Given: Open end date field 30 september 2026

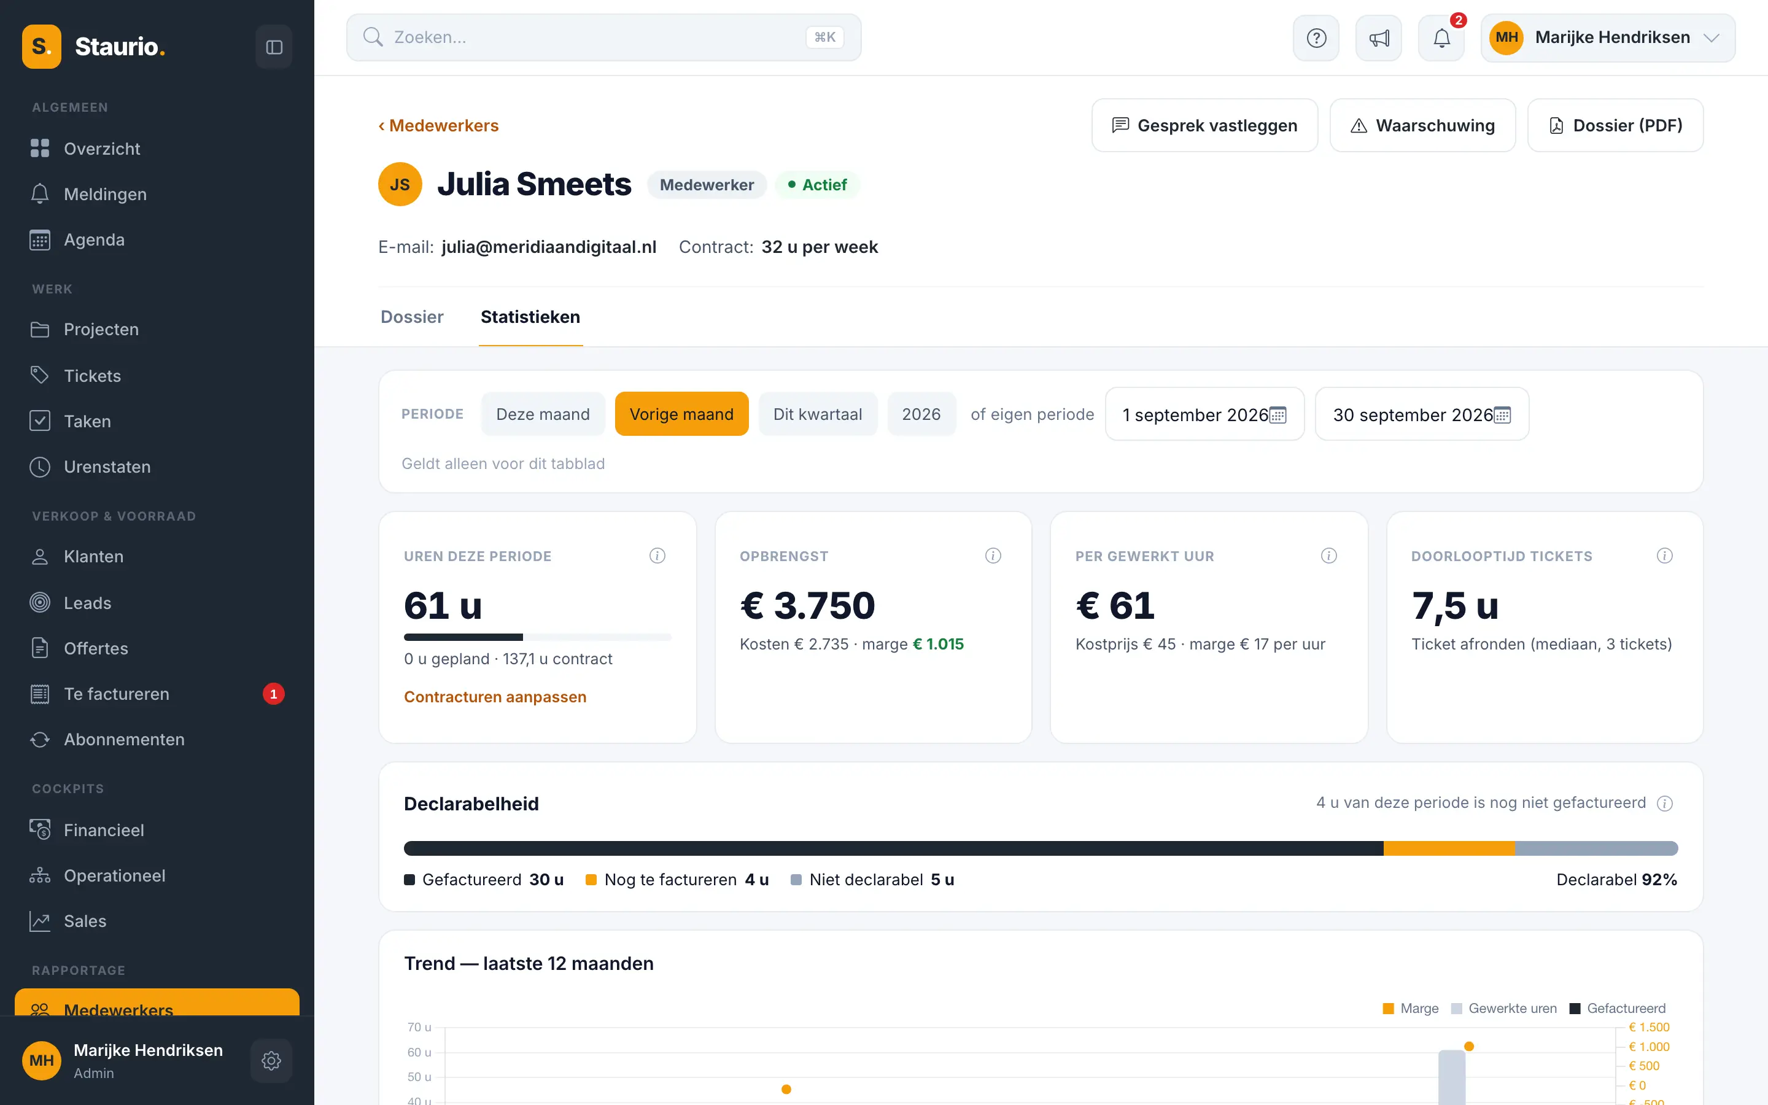Looking at the screenshot, I should tap(1422, 414).
